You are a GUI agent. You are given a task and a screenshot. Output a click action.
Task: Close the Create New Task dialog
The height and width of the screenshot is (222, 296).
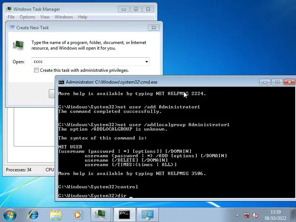pos(154,27)
